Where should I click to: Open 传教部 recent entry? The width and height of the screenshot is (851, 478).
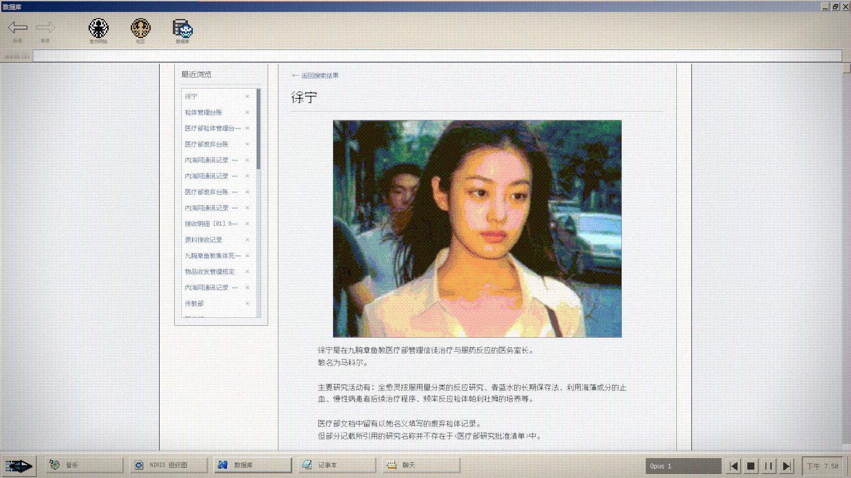[194, 303]
